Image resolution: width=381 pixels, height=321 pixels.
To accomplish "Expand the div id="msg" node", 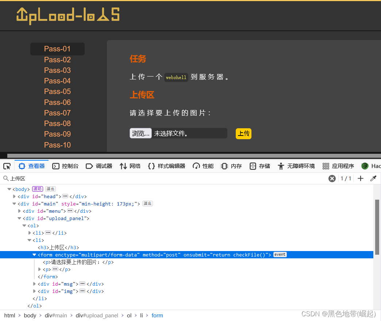I will coord(35,284).
